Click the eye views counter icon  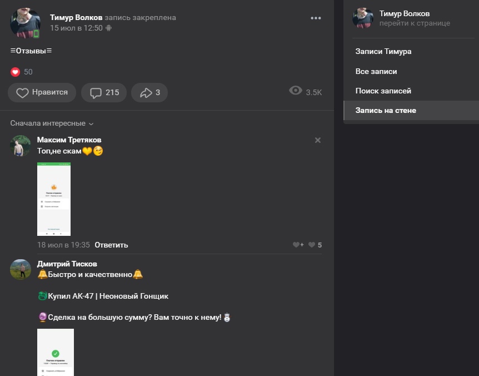(296, 91)
